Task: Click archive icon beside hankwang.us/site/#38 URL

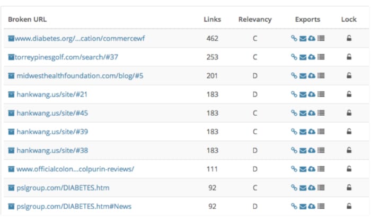Action: click(11, 150)
